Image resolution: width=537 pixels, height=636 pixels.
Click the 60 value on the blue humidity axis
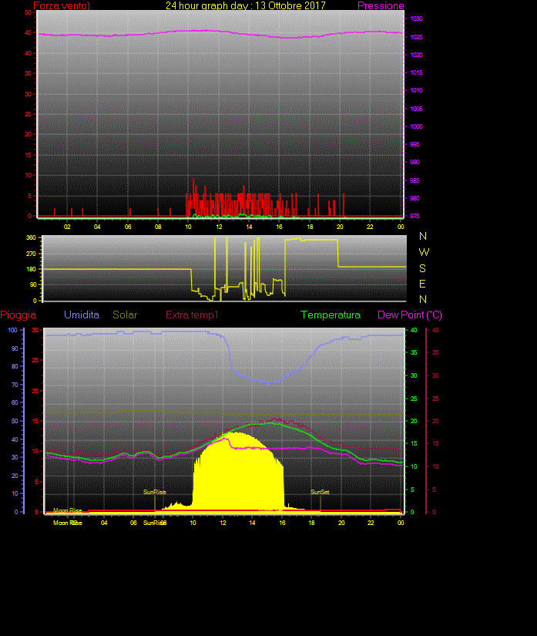pos(15,402)
